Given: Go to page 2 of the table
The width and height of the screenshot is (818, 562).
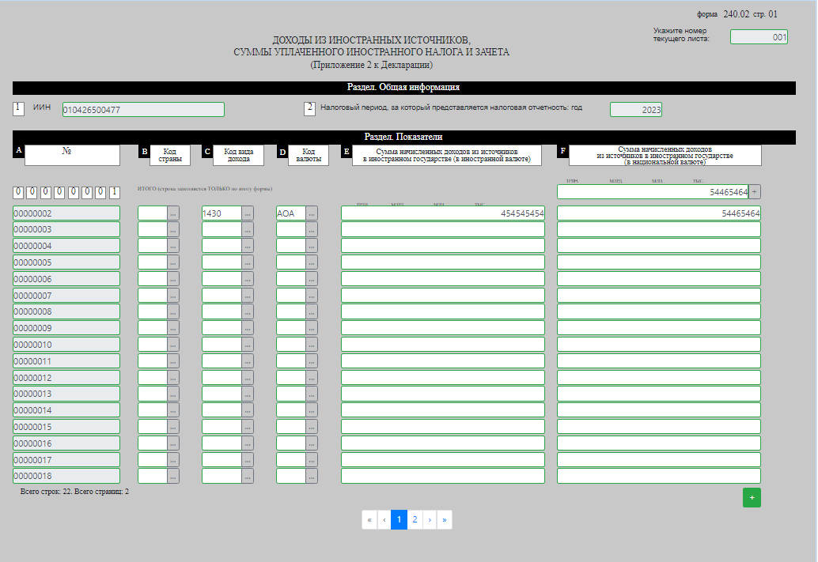Looking at the screenshot, I should pos(415,520).
